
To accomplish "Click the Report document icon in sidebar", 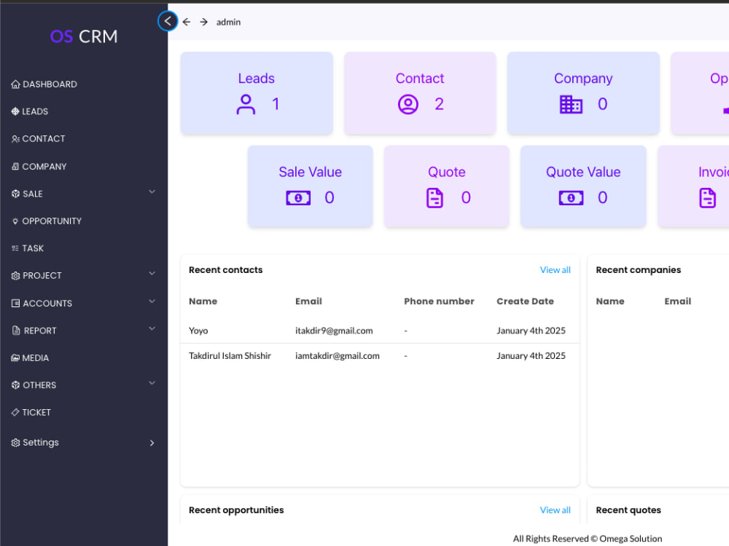I will pyautogui.click(x=16, y=331).
